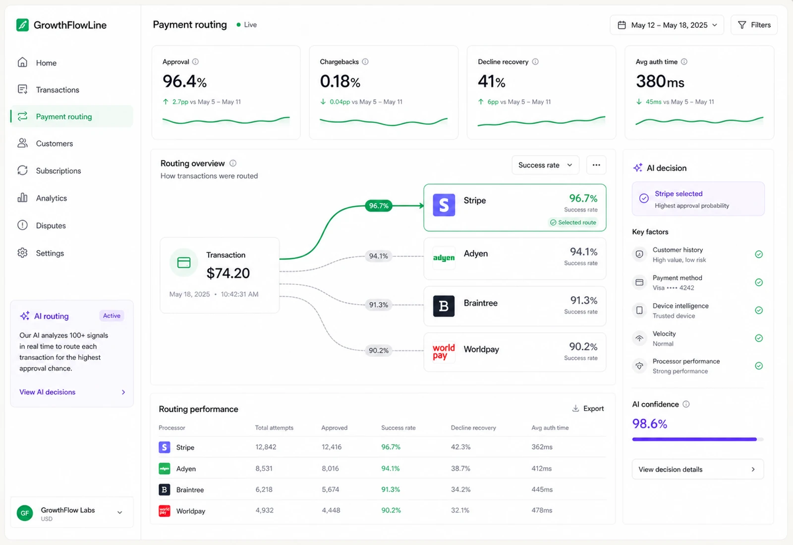The image size is (793, 545).
Task: Click the Worldpay row in Routing performance table
Action: click(x=382, y=510)
